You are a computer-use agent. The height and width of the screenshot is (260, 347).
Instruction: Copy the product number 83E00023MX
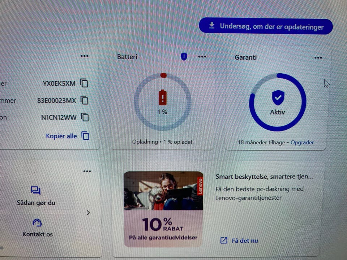click(x=85, y=100)
